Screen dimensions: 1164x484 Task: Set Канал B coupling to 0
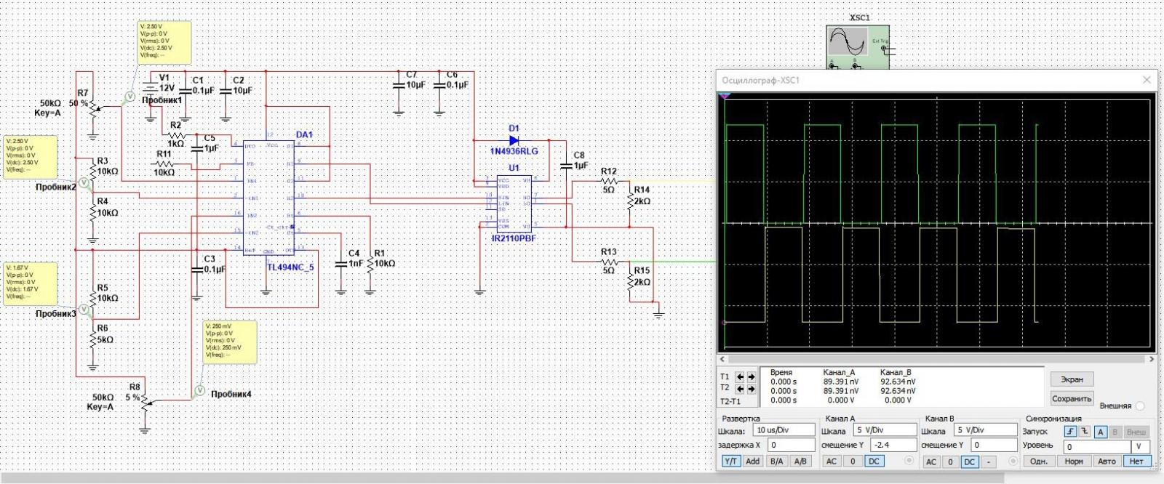click(950, 461)
